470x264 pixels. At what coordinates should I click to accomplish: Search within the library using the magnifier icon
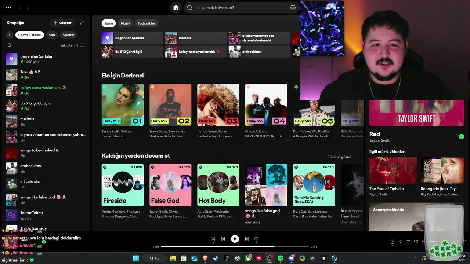click(10, 45)
